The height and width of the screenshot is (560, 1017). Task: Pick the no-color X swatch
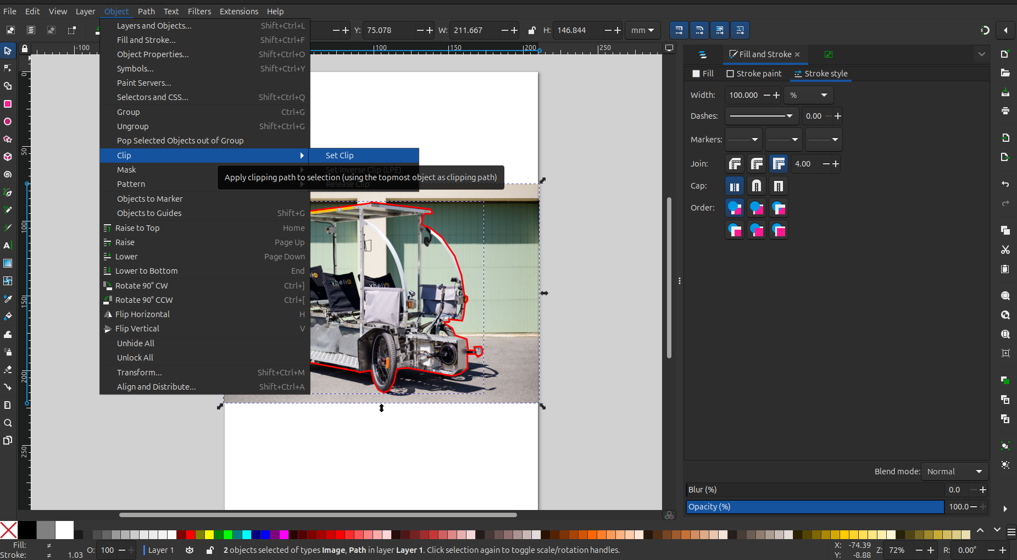click(9, 530)
